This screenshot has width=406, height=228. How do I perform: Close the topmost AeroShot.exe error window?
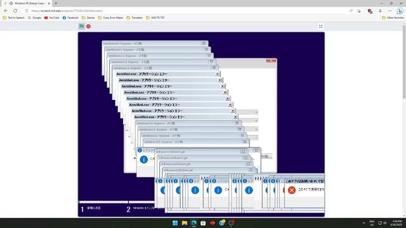point(217,74)
